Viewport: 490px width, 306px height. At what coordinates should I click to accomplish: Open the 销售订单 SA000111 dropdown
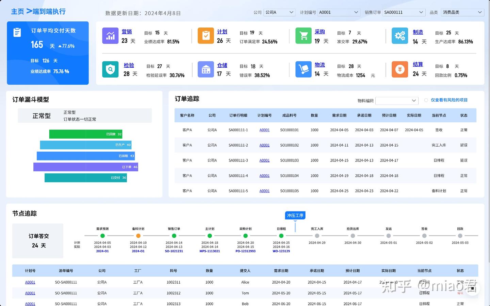(404, 12)
